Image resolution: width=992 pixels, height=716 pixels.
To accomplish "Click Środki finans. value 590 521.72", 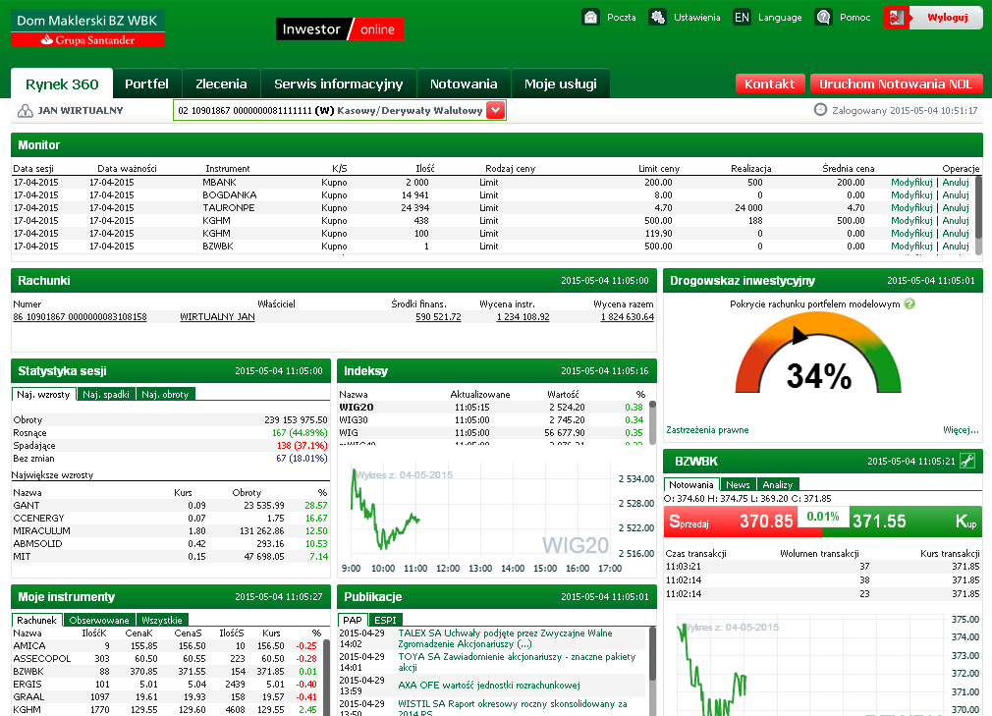I will [438, 317].
